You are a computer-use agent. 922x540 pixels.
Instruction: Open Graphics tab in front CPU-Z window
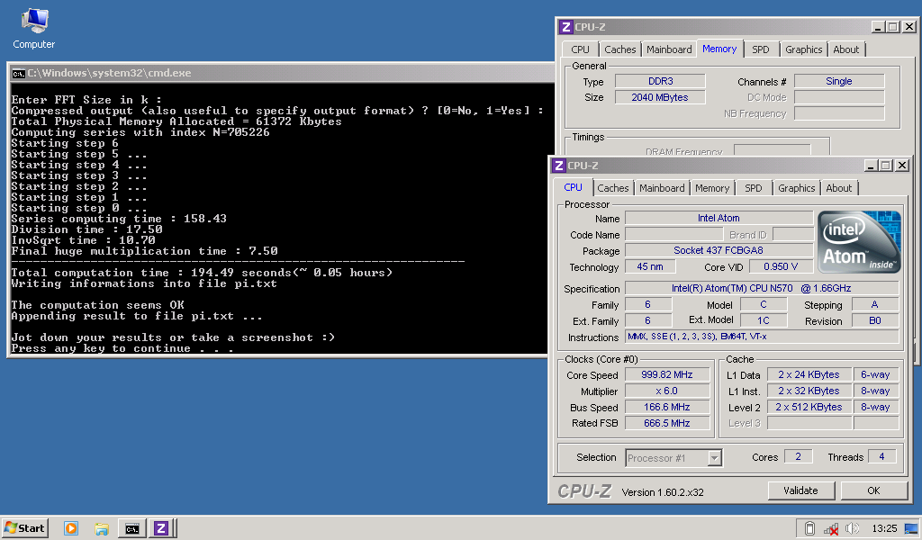(796, 188)
